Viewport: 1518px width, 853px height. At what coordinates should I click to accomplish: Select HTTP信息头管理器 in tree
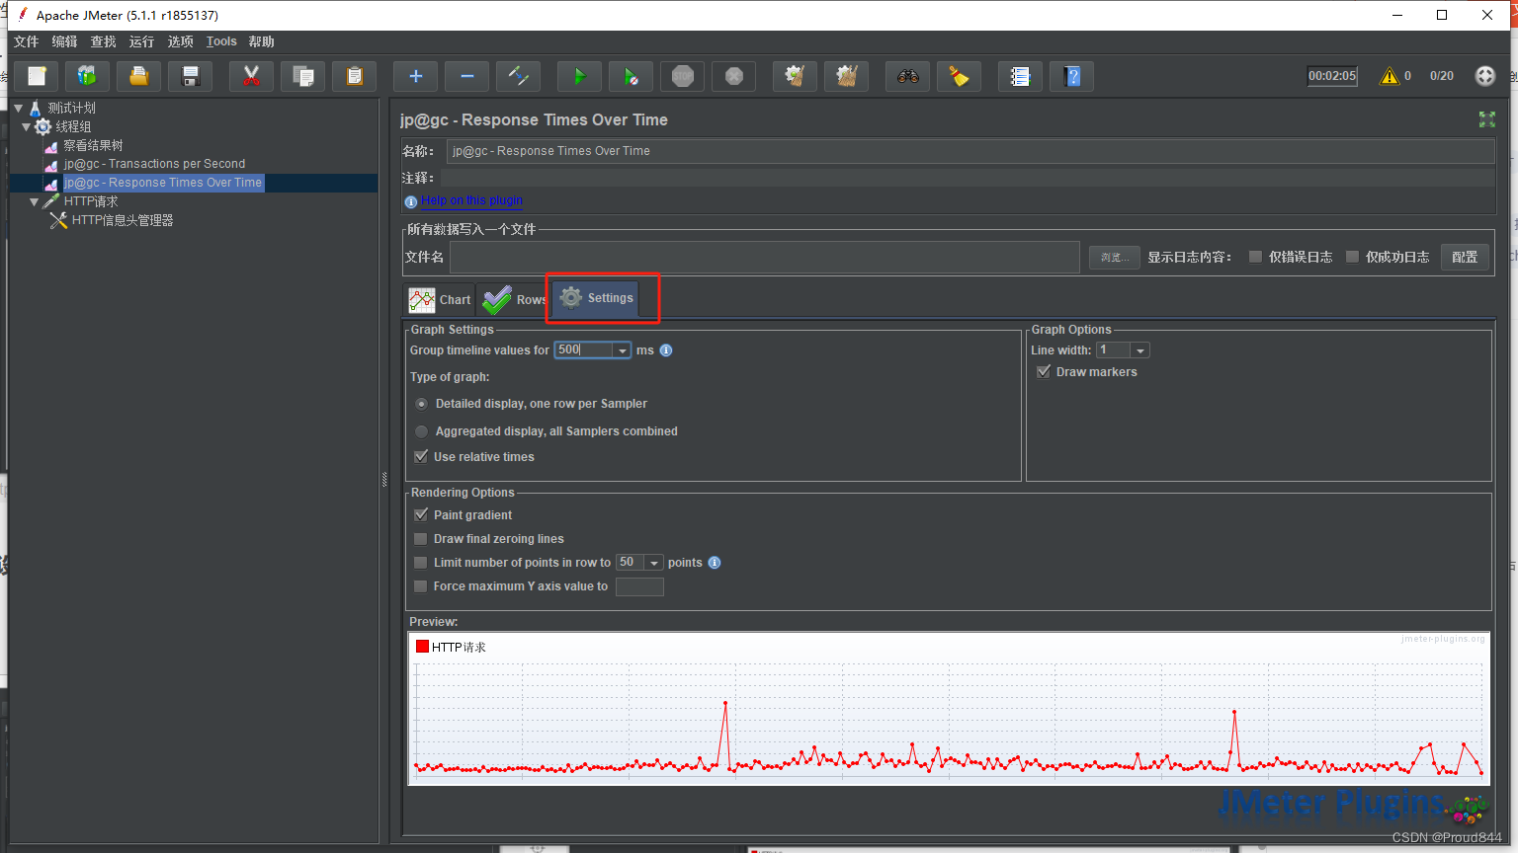(122, 220)
